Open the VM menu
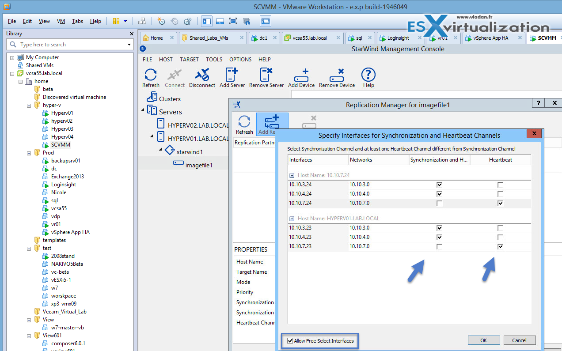The image size is (562, 351). click(x=61, y=21)
